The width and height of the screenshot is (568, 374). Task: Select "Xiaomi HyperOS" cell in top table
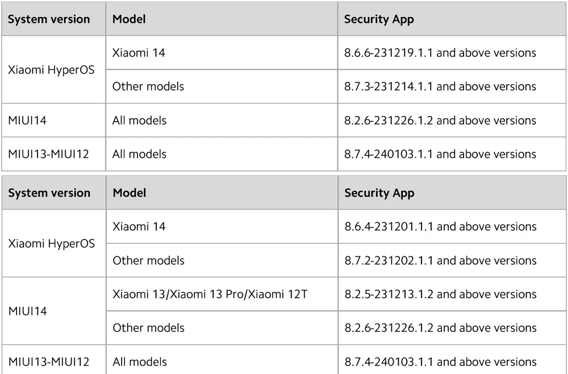pos(51,70)
